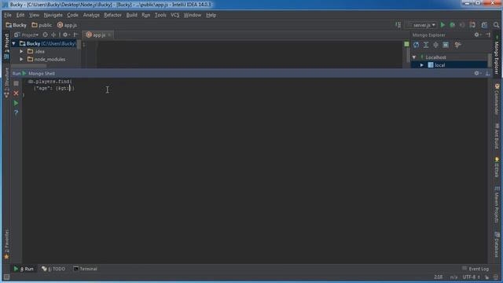503x283 pixels.
Task: Toggle the Ant Build side tool window
Action: (x=497, y=136)
